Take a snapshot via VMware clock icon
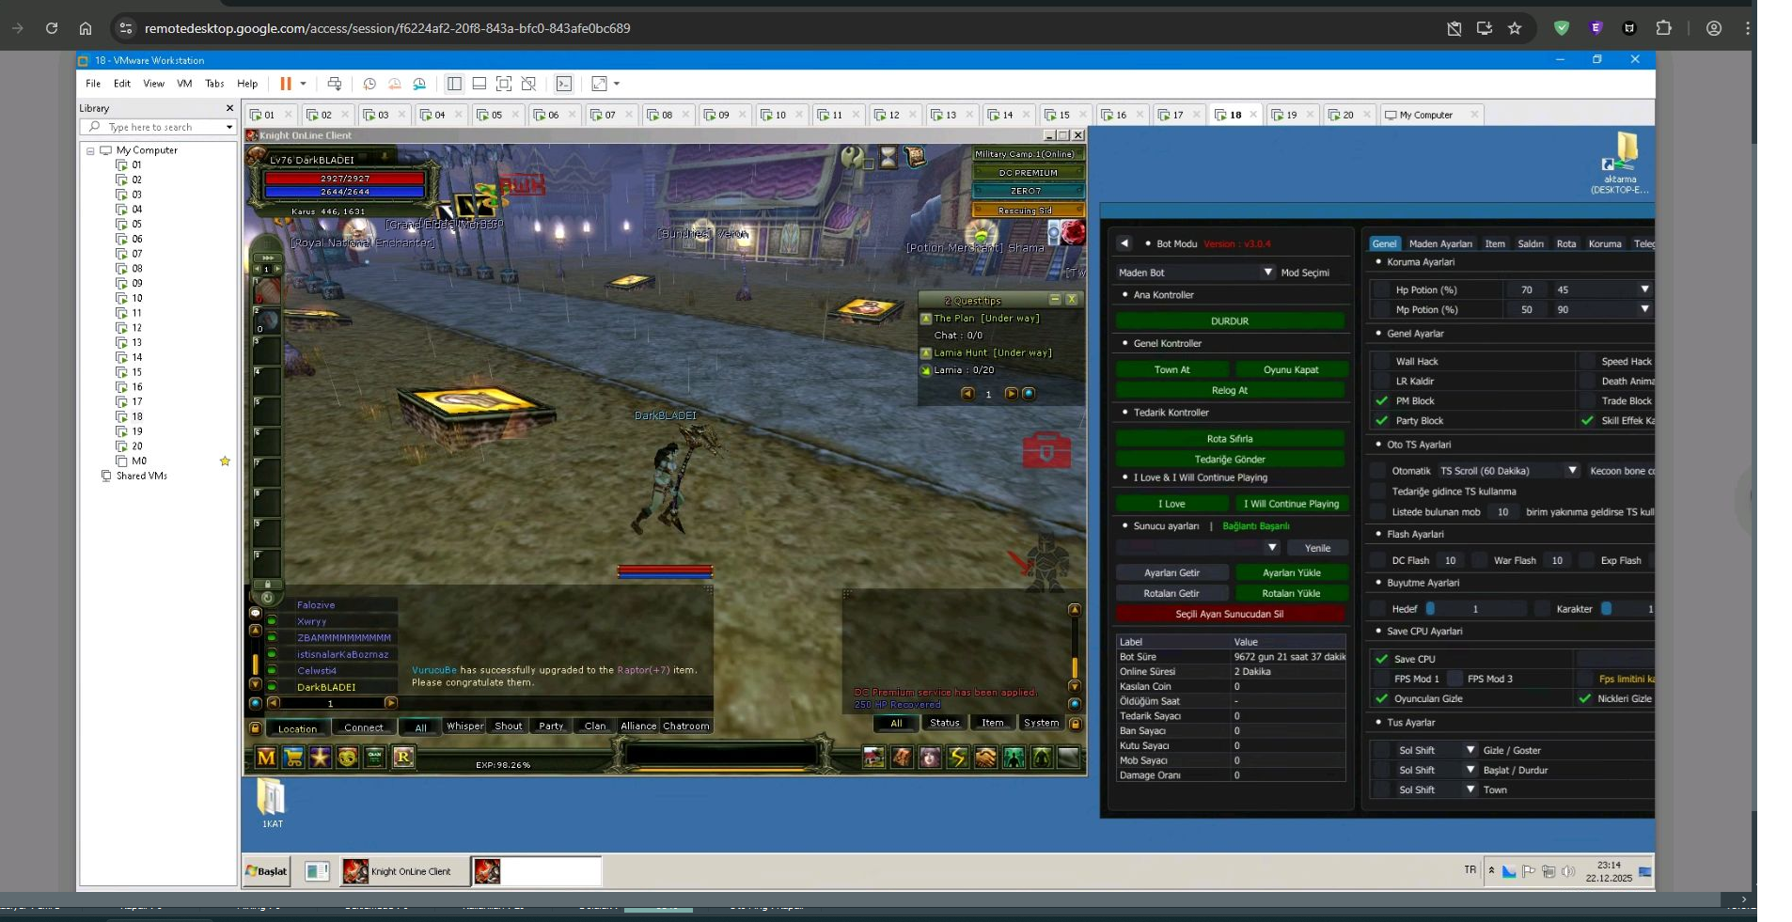Viewport: 1792px width, 922px height. pyautogui.click(x=369, y=84)
